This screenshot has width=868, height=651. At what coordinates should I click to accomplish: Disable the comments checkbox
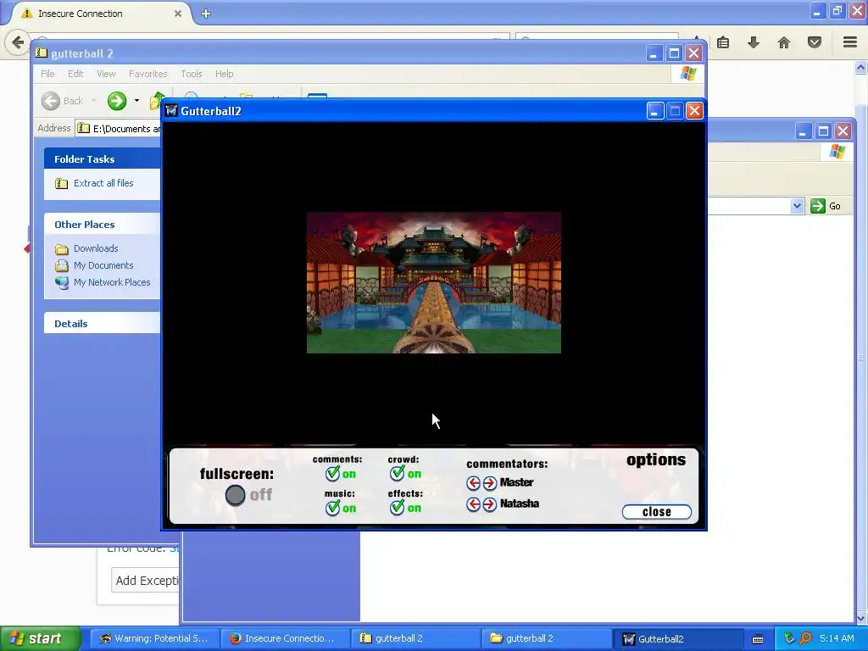[x=332, y=474]
